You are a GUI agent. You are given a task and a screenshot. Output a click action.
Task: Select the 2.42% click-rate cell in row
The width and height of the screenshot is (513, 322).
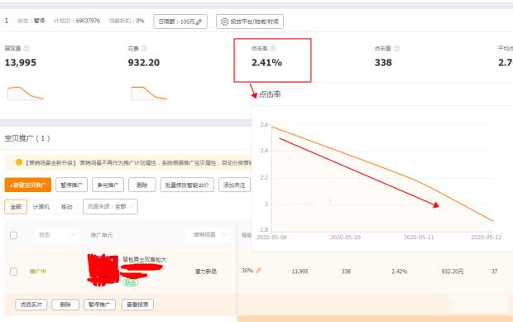coord(400,272)
